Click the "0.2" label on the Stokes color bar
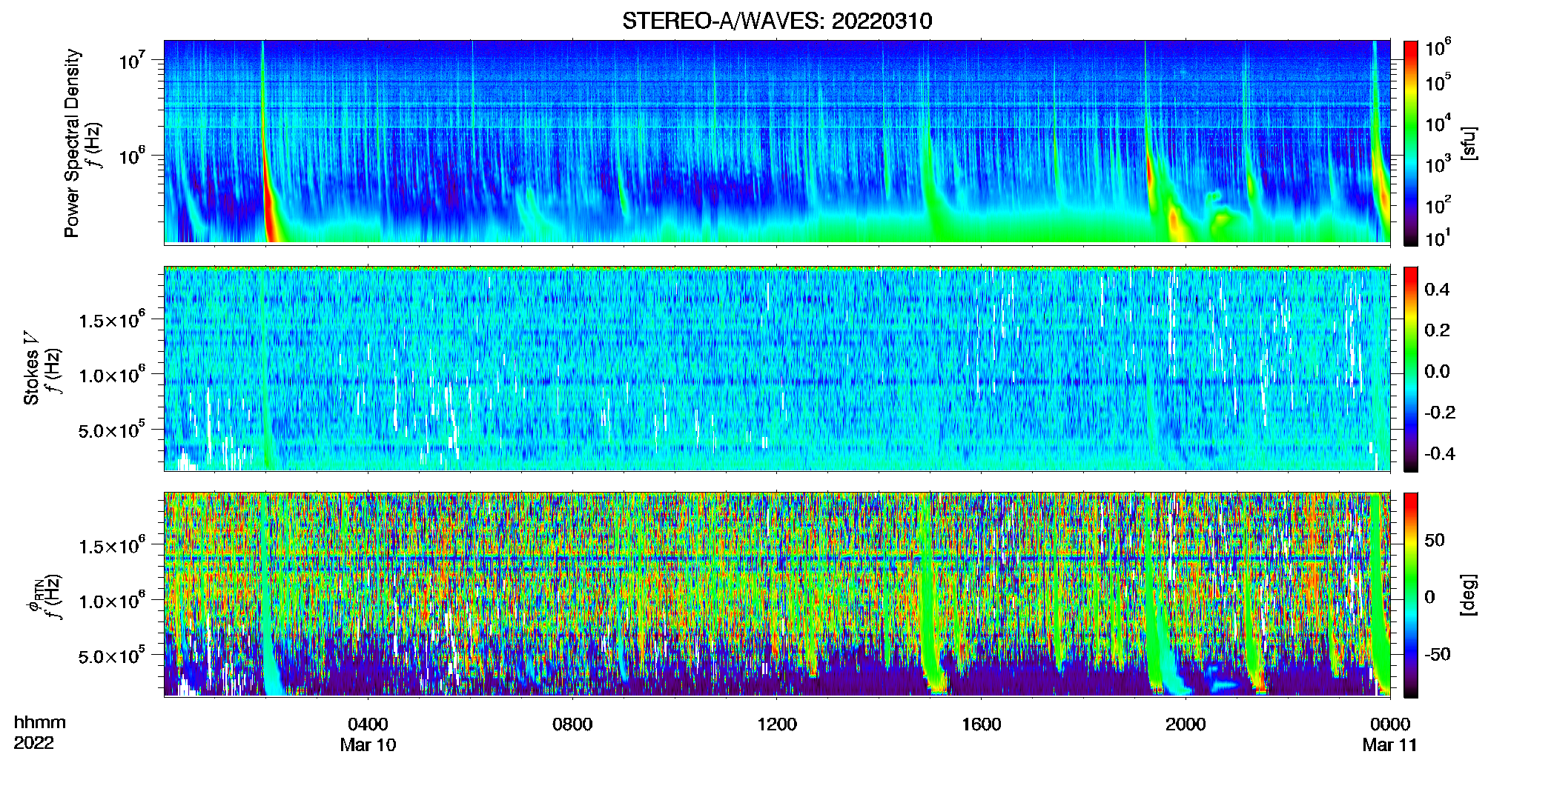 point(1437,330)
